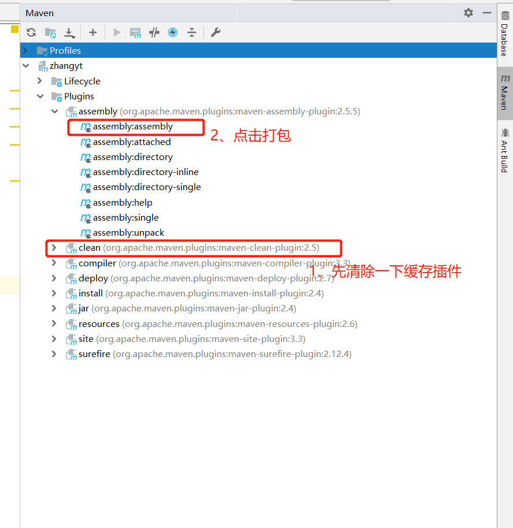Expand the clean plugin node
Viewport: 513px width, 528px height.
tap(54, 248)
